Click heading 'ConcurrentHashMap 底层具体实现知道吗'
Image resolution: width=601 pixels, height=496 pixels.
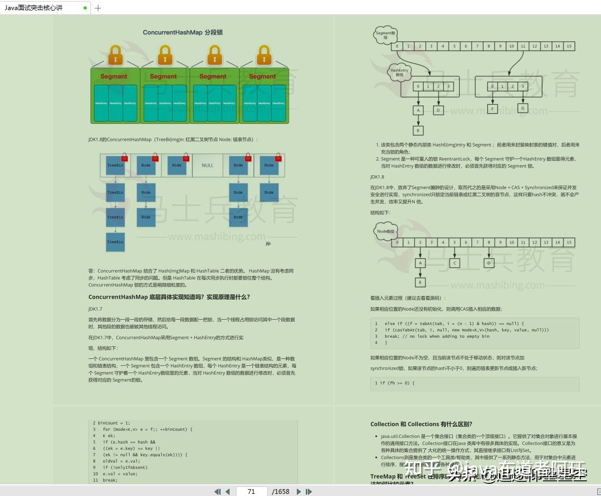tap(169, 297)
